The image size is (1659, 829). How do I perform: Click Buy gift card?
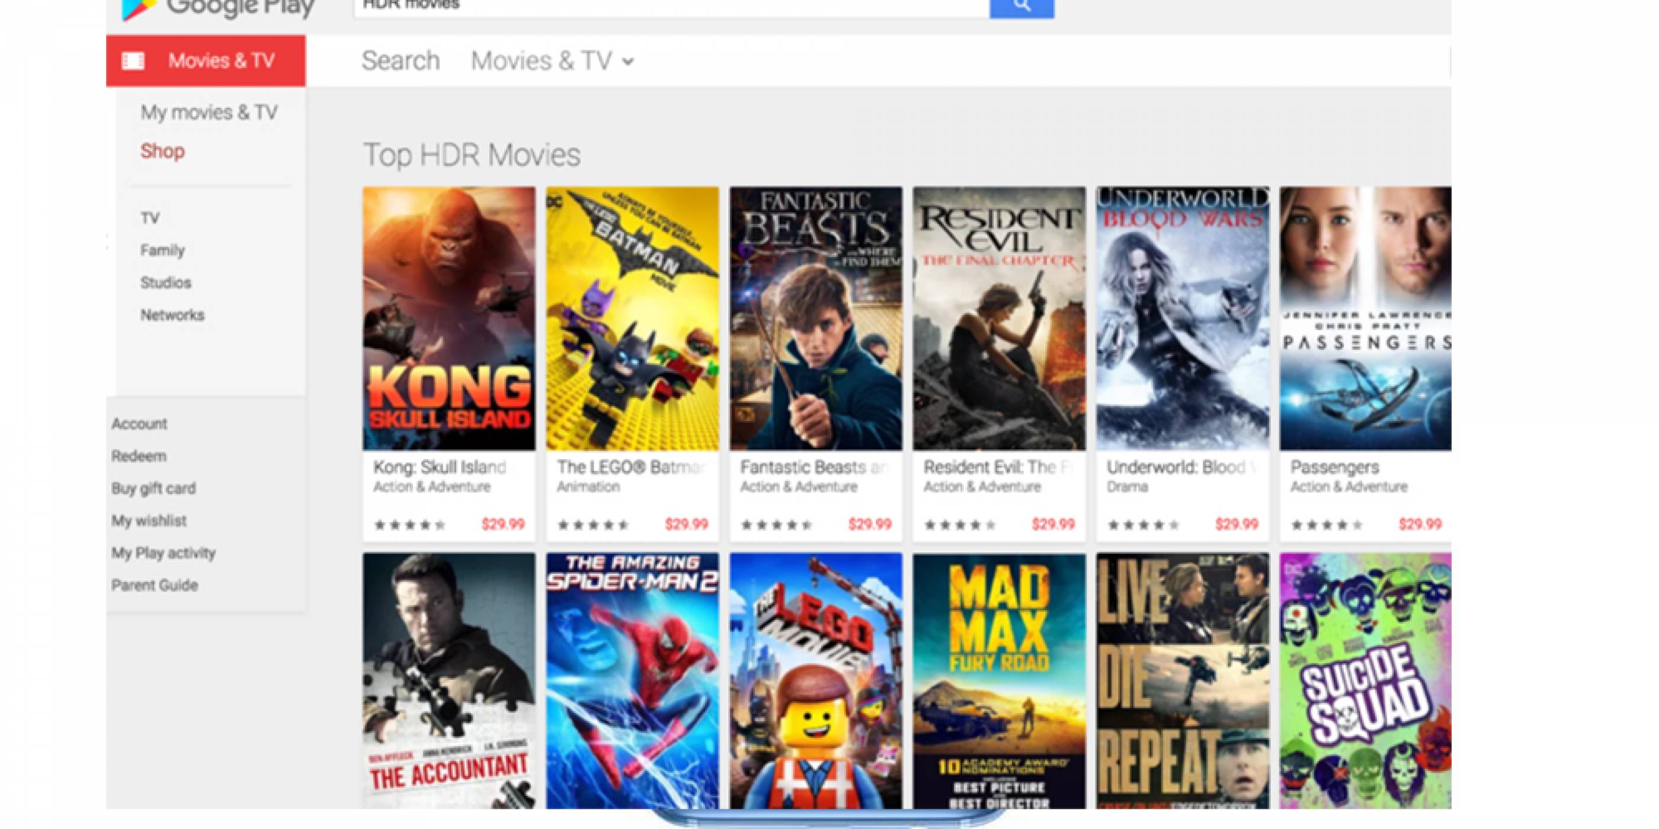(153, 488)
